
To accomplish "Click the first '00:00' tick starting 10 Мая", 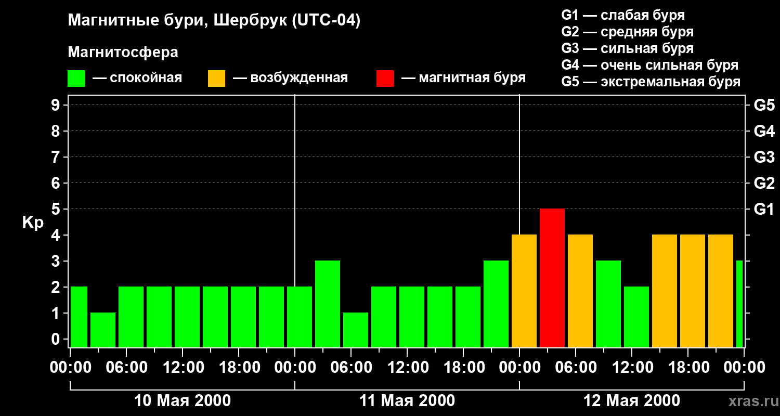I will pyautogui.click(x=70, y=368).
